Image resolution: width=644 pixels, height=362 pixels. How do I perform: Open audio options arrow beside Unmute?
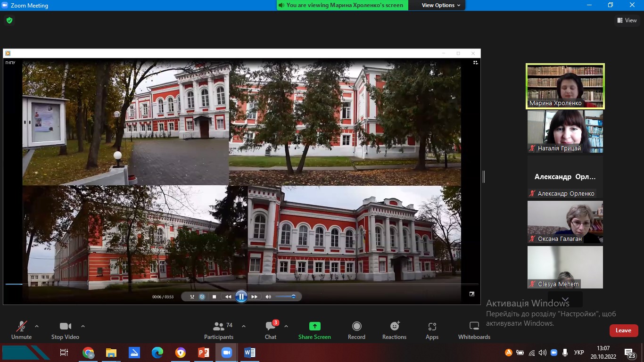[37, 326]
